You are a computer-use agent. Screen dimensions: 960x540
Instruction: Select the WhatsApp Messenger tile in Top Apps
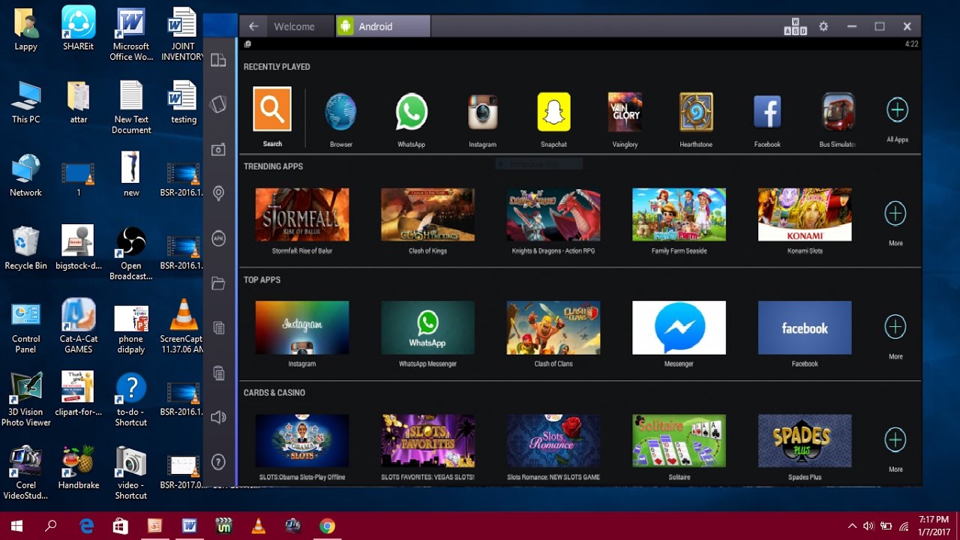pos(427,328)
